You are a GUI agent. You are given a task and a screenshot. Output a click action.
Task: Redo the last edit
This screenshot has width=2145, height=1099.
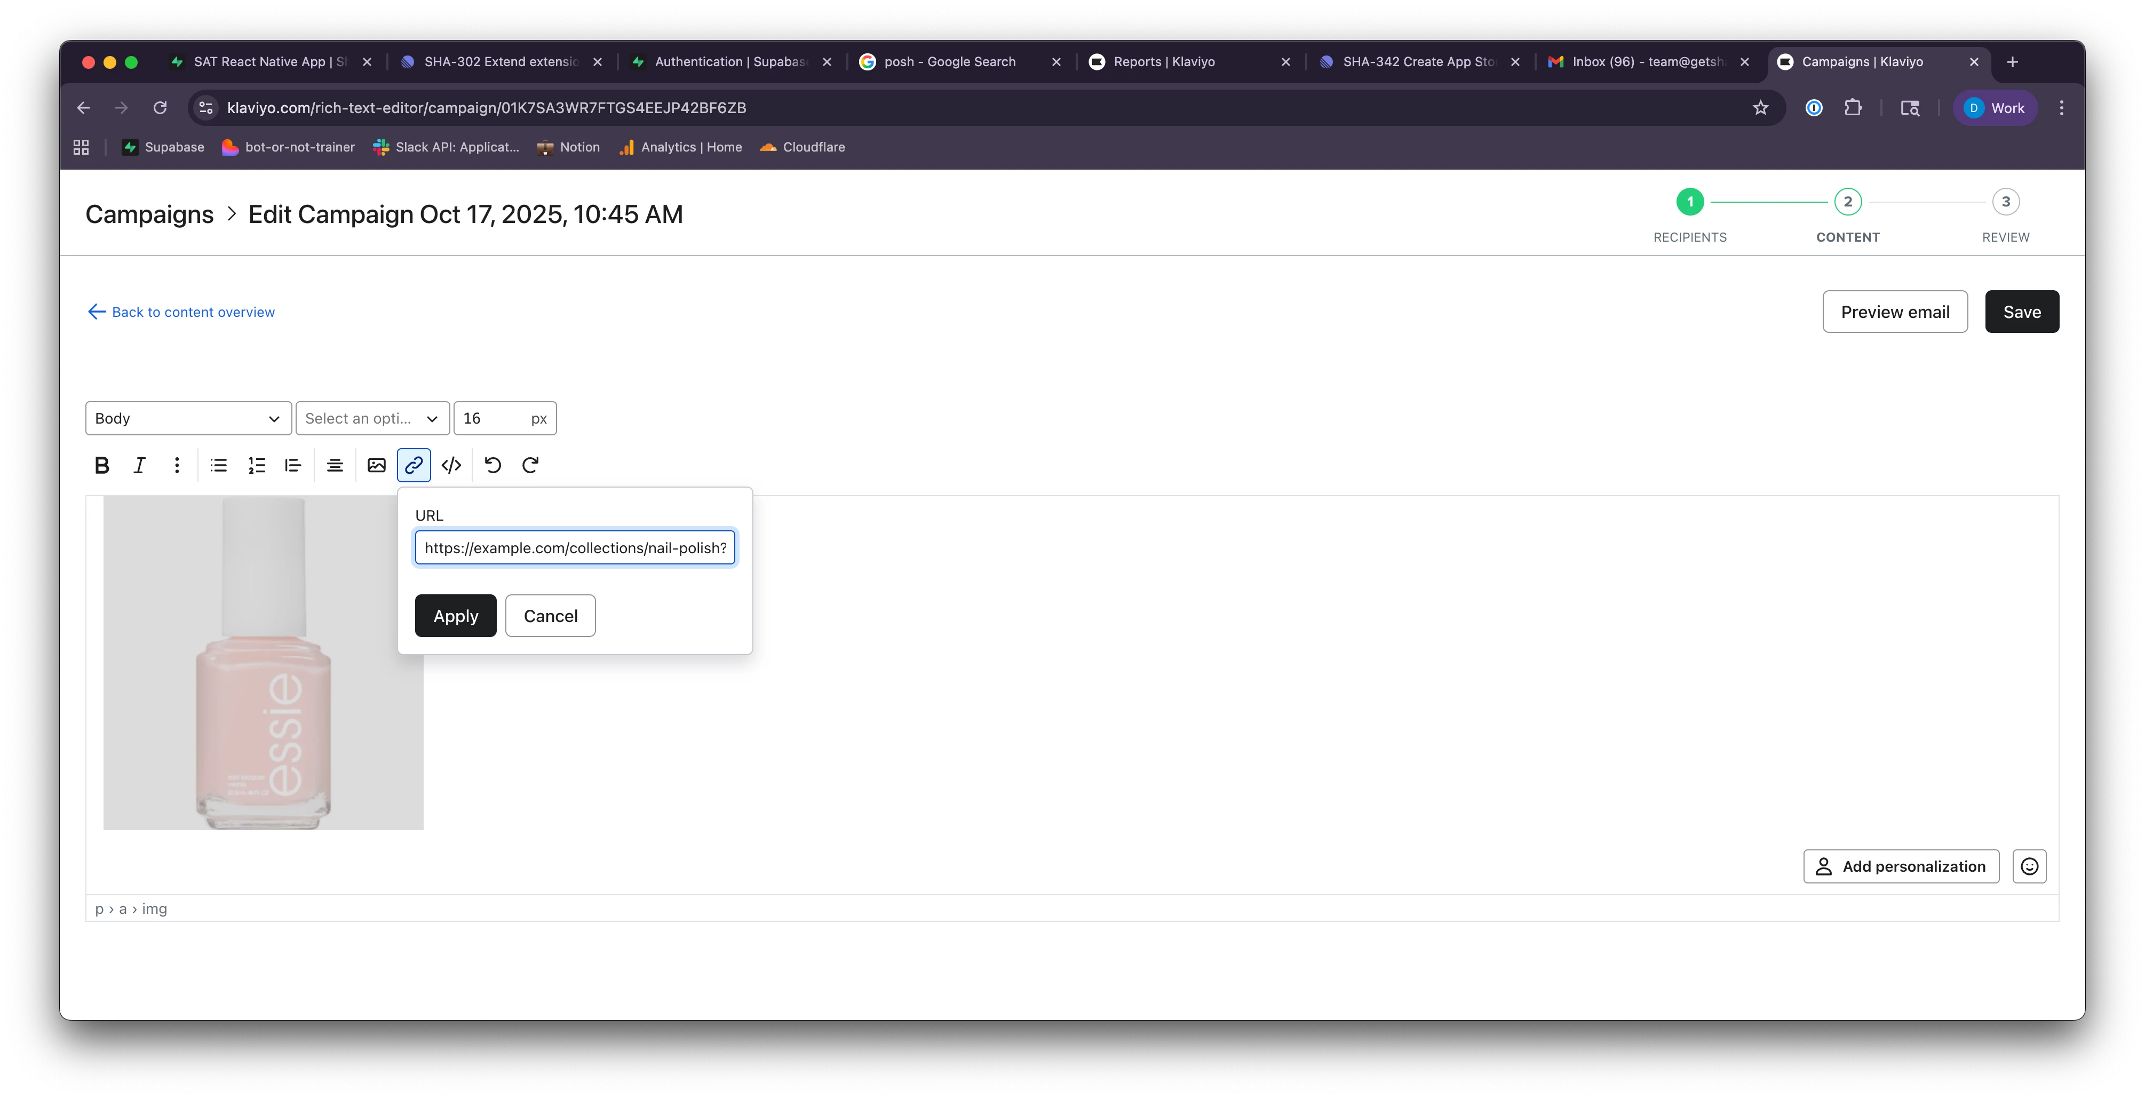pyautogui.click(x=530, y=465)
